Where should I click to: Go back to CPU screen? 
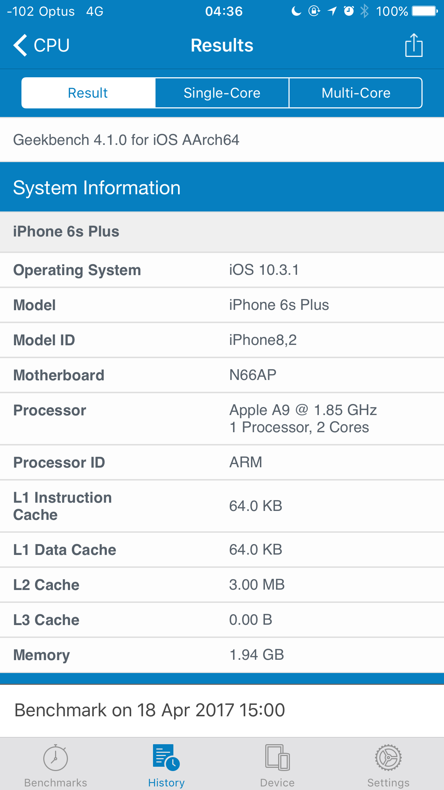point(51,45)
